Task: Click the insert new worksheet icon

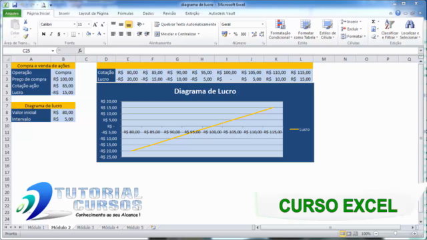Action: pos(153,227)
